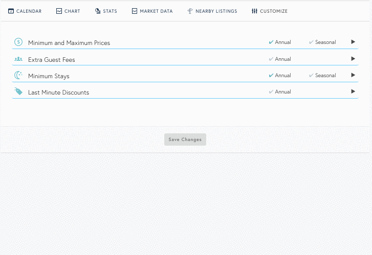Click the Last Minute Discounts label
372x255 pixels.
coord(59,92)
